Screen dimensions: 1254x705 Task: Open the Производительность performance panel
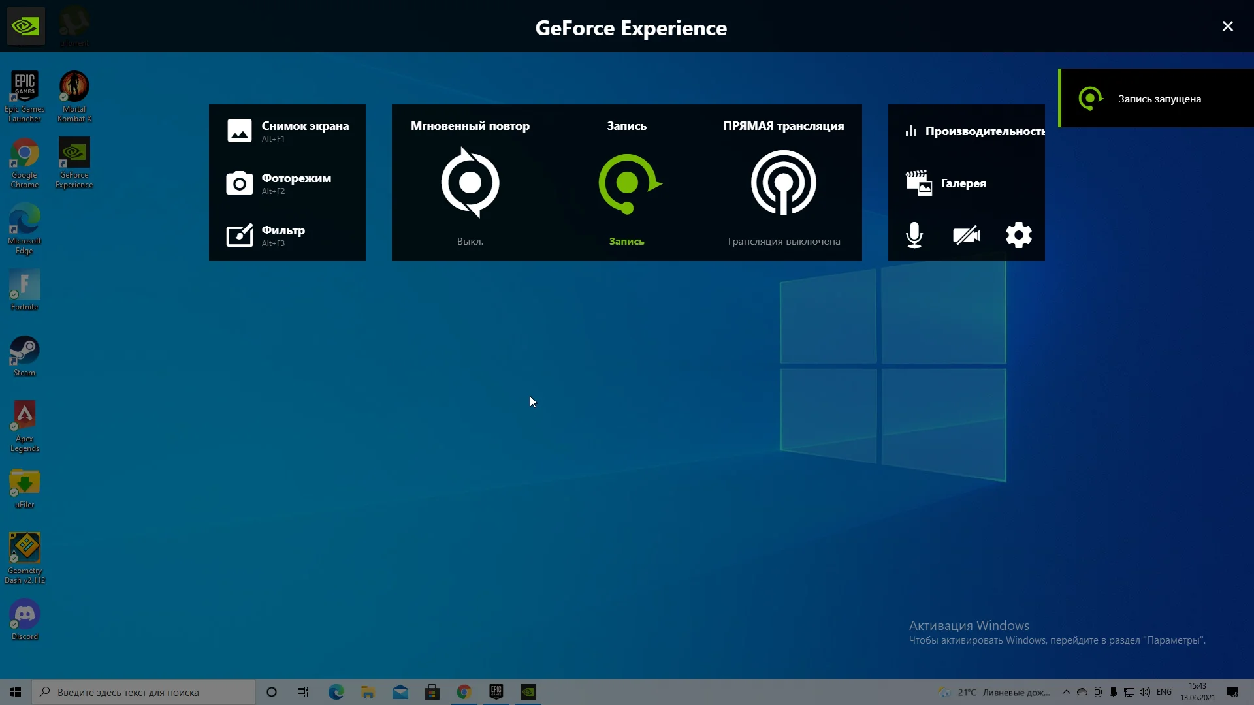coord(974,131)
